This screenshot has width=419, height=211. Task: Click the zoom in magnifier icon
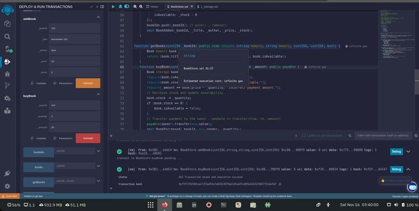tap(141, 7)
